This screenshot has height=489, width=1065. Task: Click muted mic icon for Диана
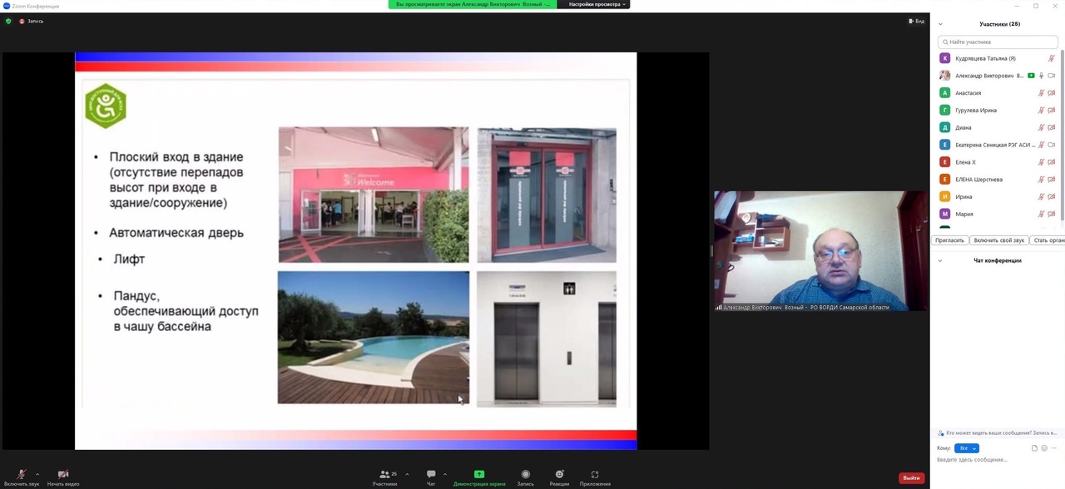coord(1041,127)
